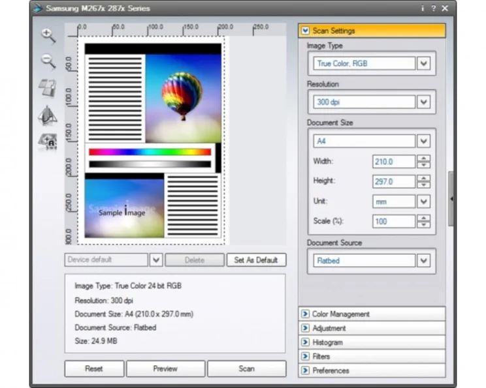Click the mirror flip tool icon
This screenshot has height=388, width=486.
coord(48,115)
